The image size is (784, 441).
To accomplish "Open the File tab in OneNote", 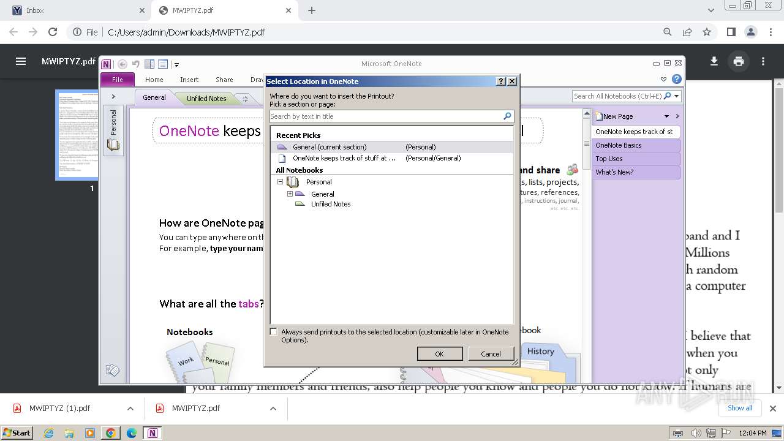I will click(x=117, y=80).
